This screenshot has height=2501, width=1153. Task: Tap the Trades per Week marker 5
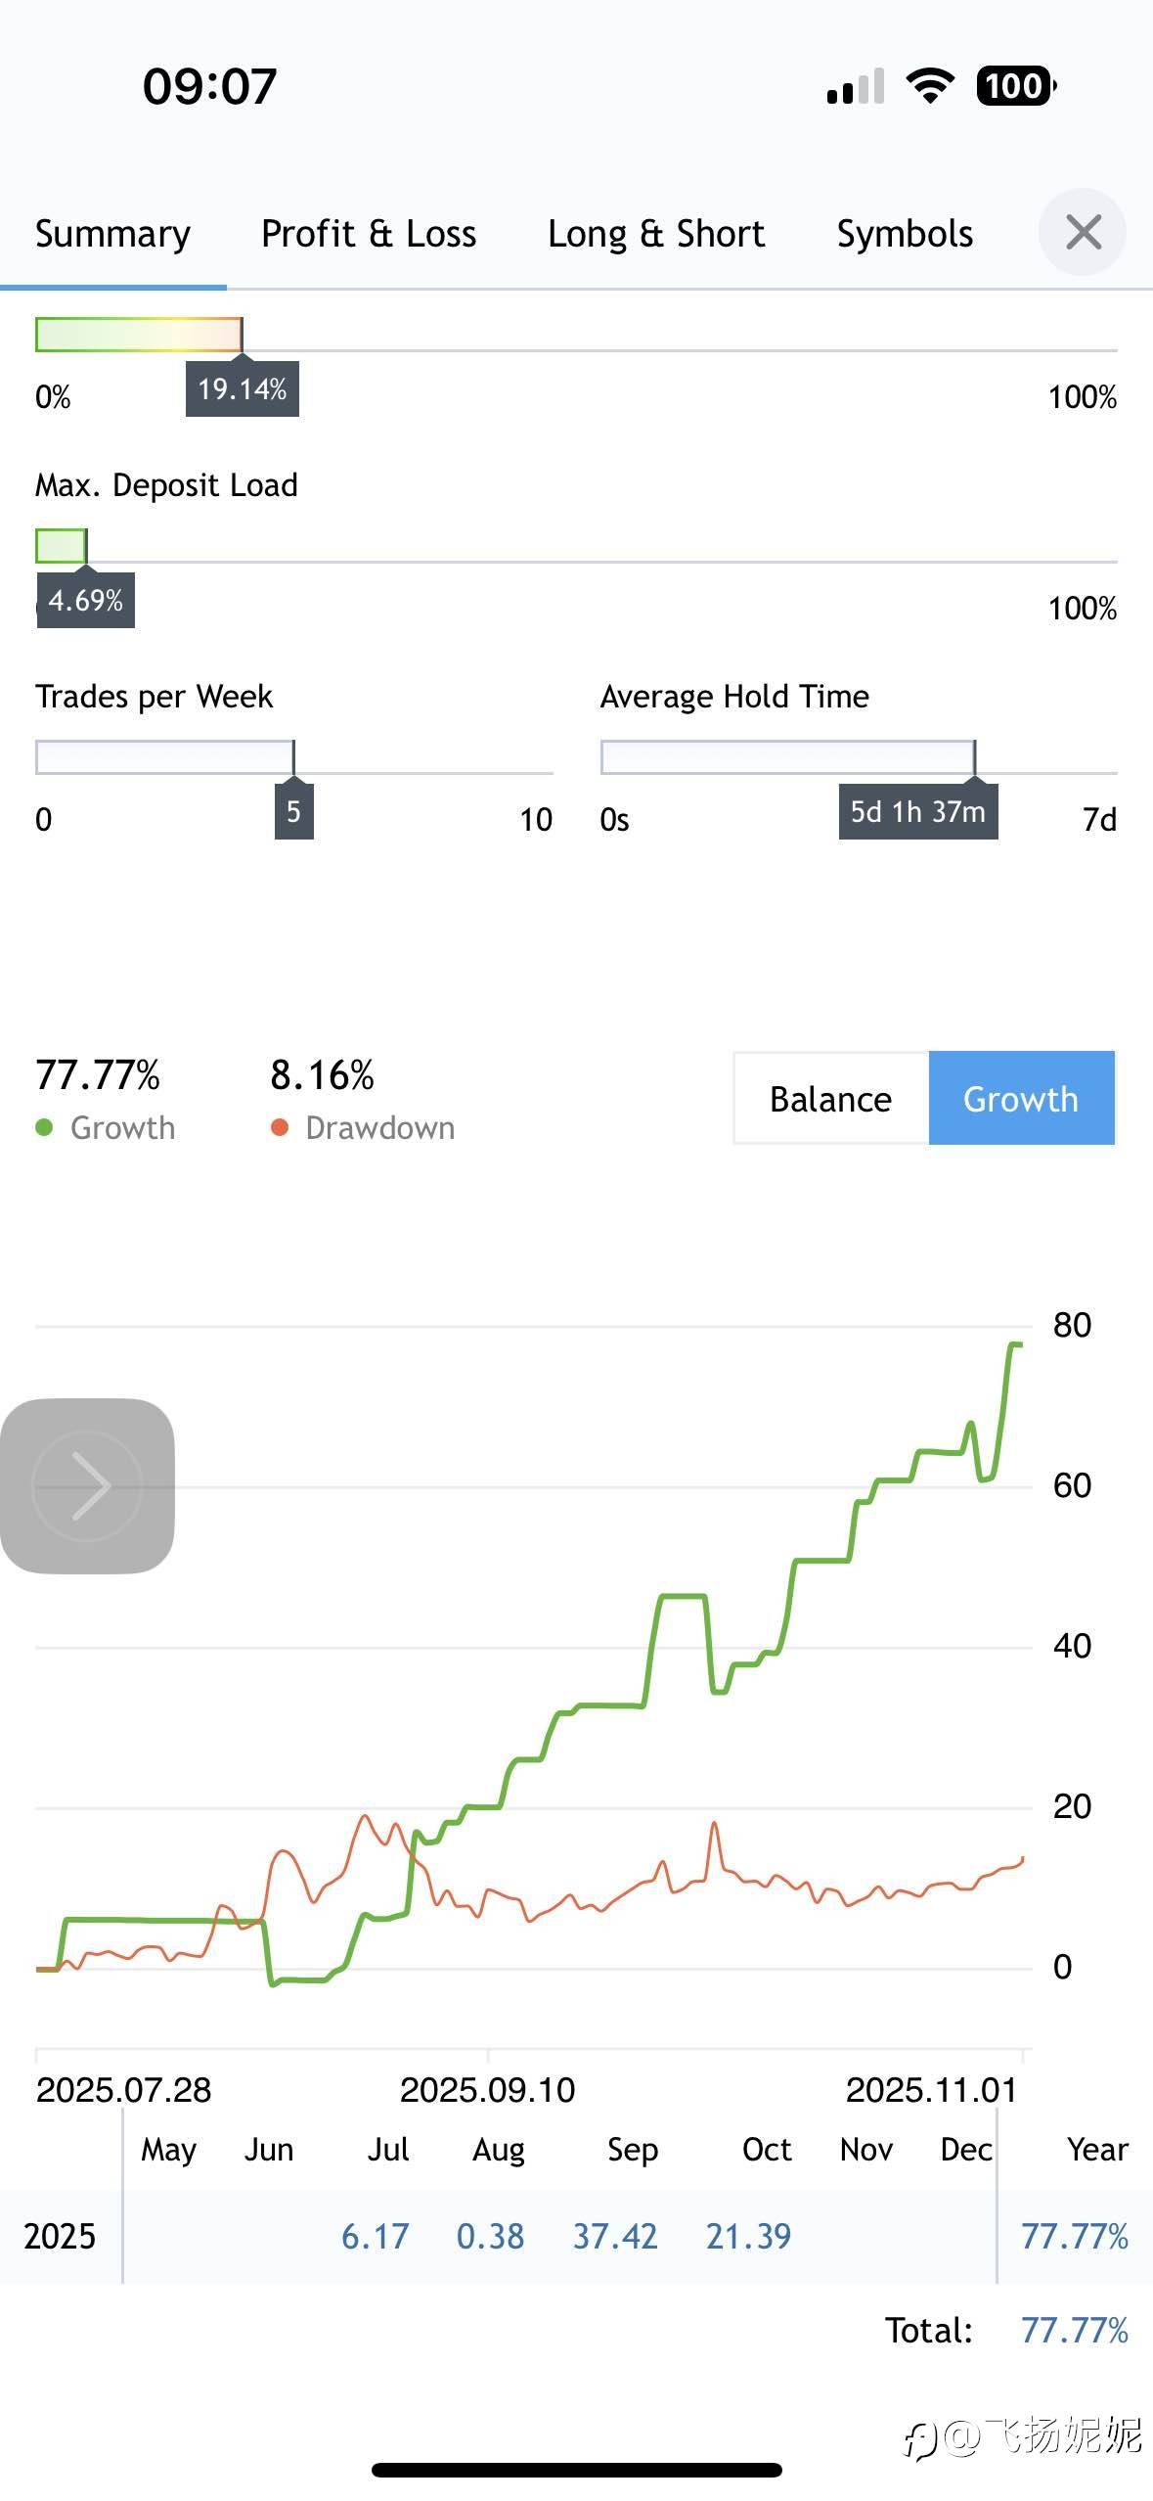point(293,812)
